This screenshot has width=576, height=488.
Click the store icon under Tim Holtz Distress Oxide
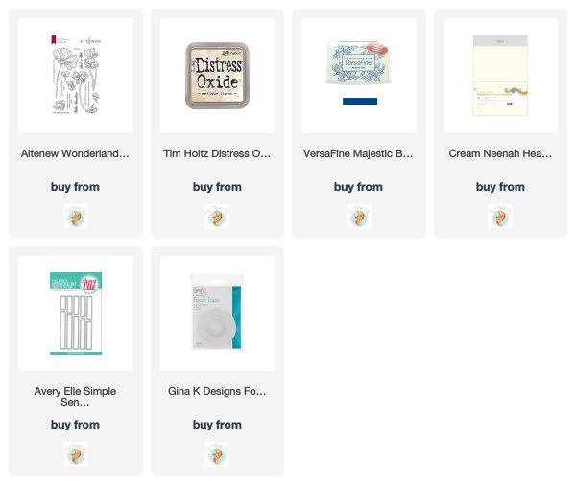tap(217, 217)
